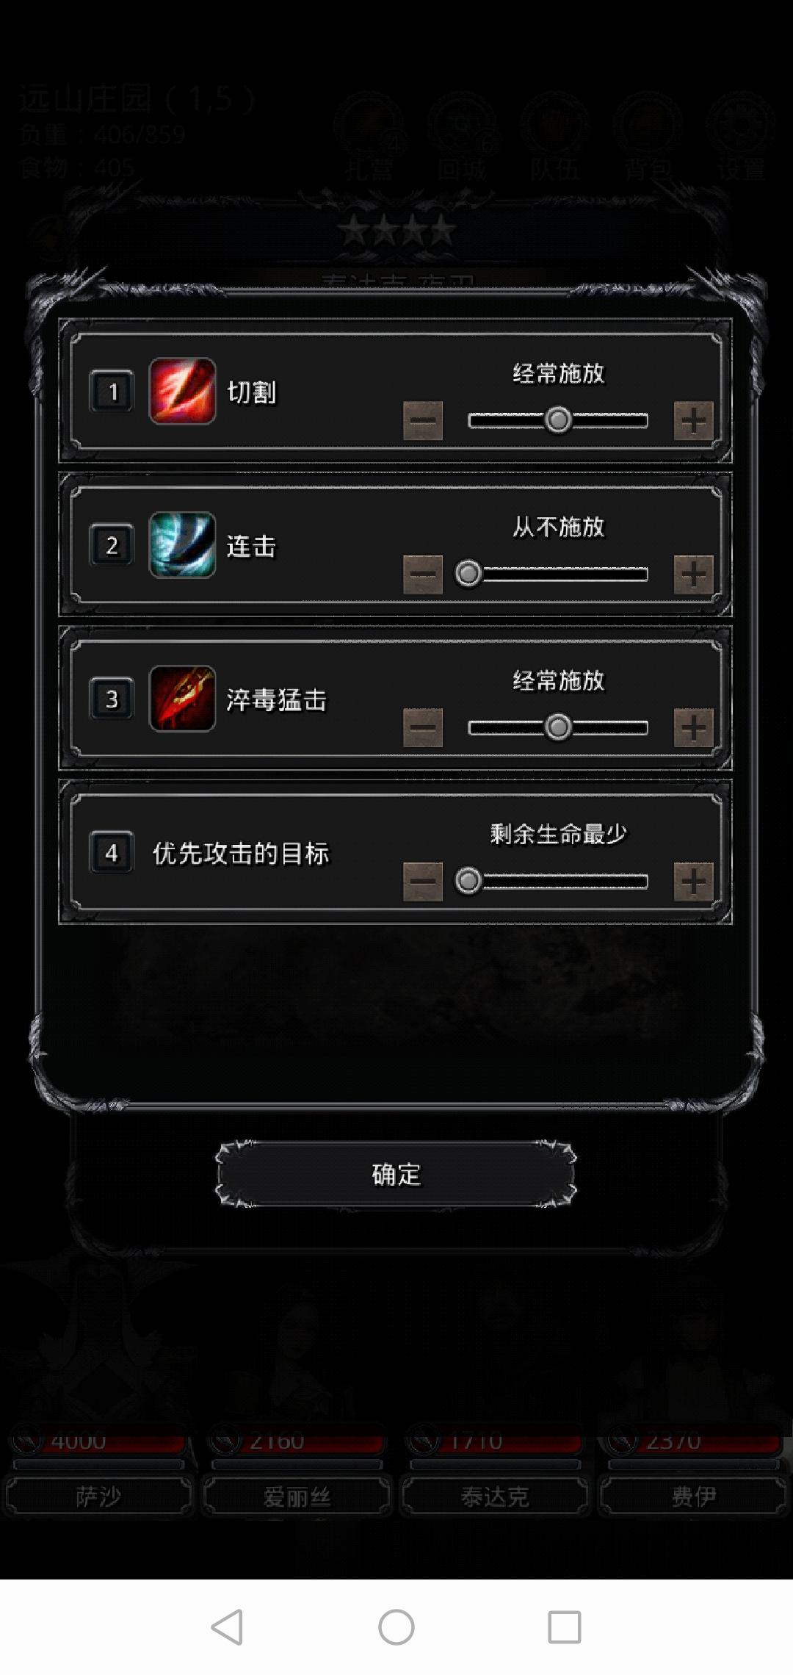Click the 连击 slider handle
Screen dimensions: 793x1675
(468, 574)
